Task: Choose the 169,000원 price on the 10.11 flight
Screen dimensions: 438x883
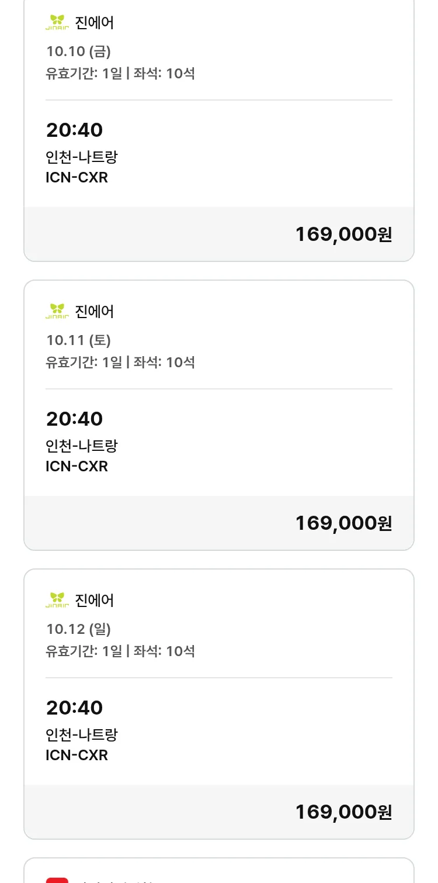Action: point(343,523)
